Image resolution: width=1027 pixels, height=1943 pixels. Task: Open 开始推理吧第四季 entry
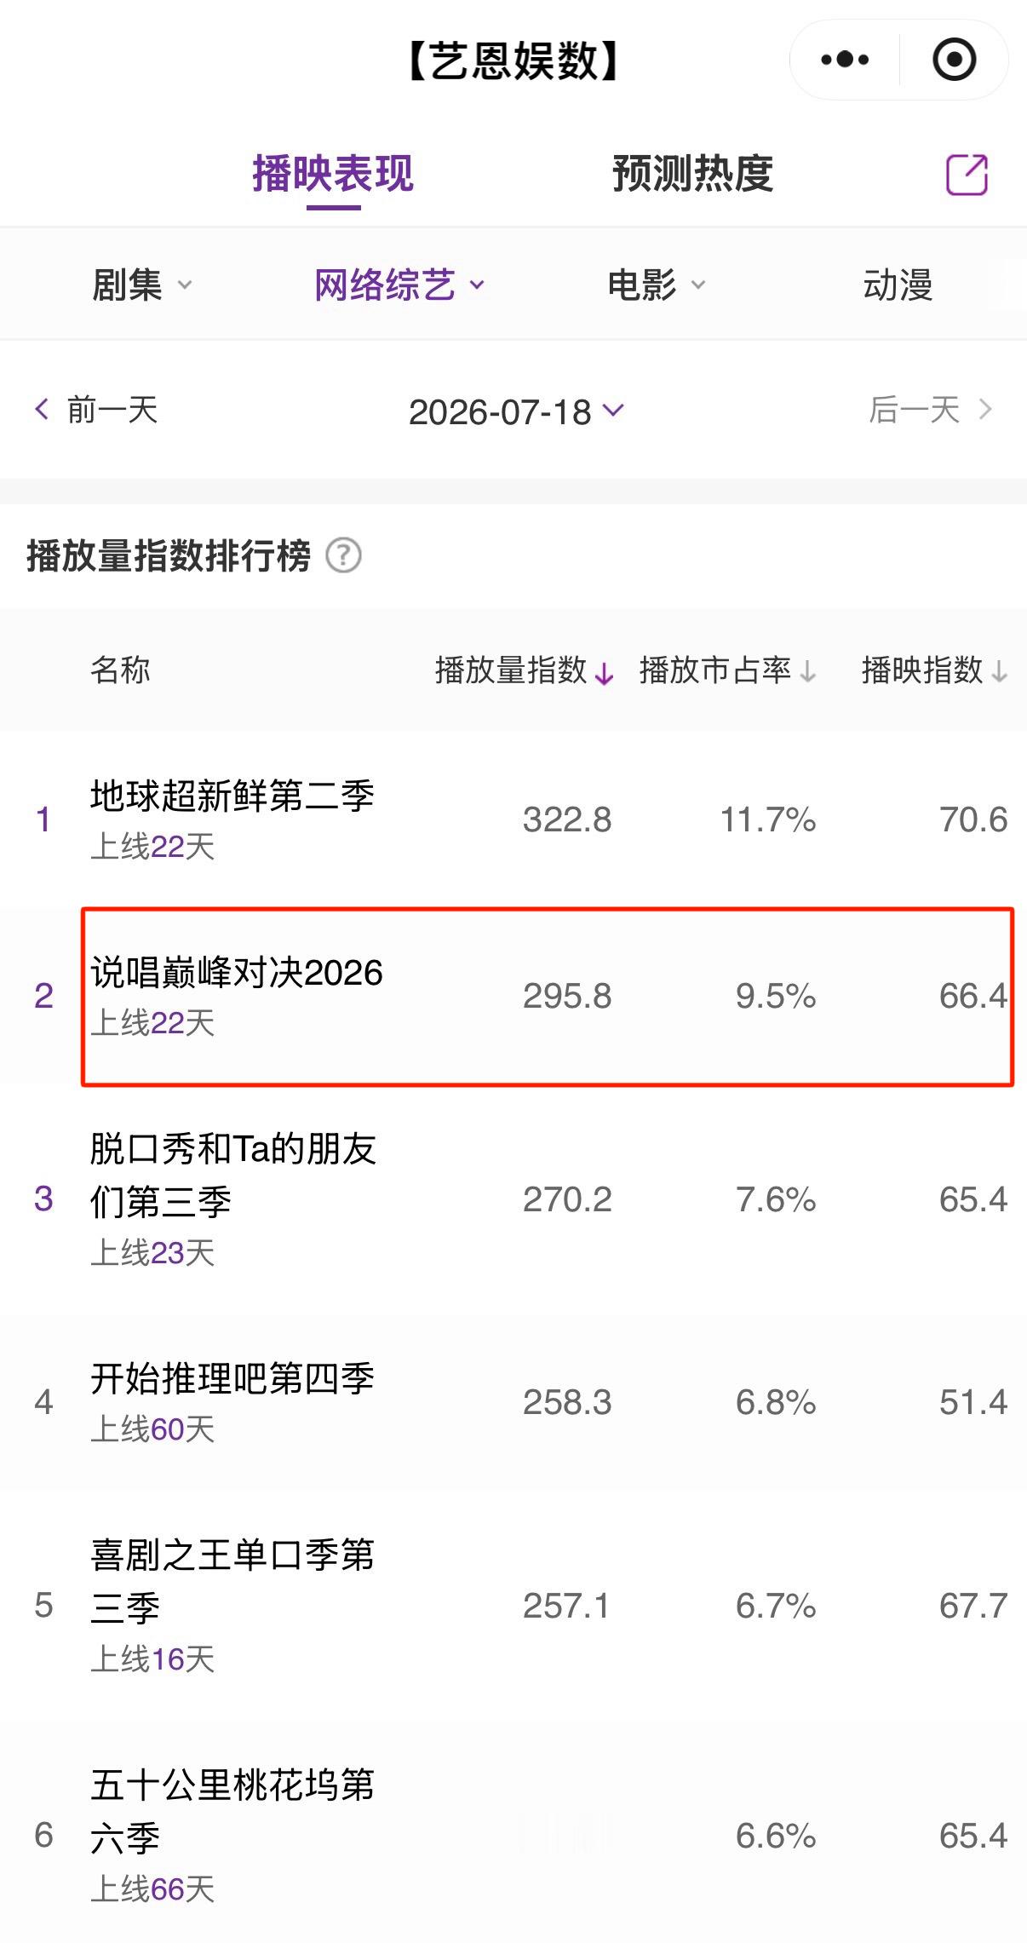[513, 1403]
